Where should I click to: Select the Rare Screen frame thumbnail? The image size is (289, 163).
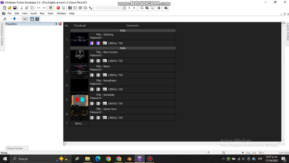[79, 57]
